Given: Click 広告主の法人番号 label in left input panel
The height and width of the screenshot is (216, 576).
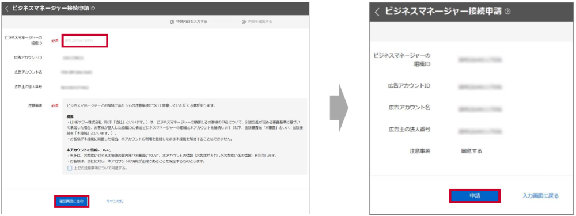Looking at the screenshot, I should click(x=28, y=87).
